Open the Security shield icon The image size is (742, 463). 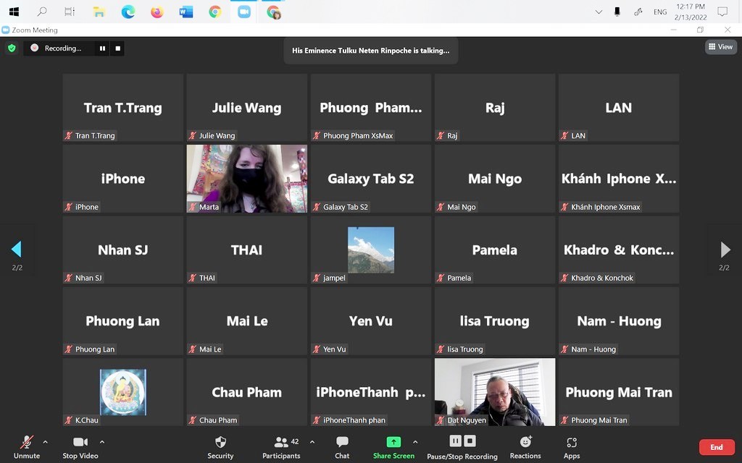pyautogui.click(x=220, y=442)
